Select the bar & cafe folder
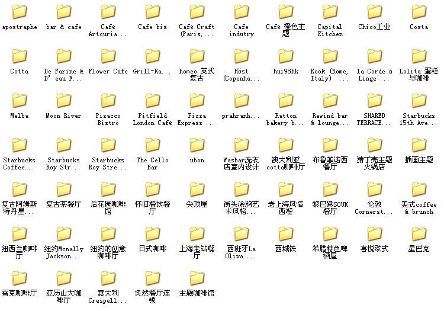Image resolution: width=444 pixels, height=311 pixels. point(64,12)
